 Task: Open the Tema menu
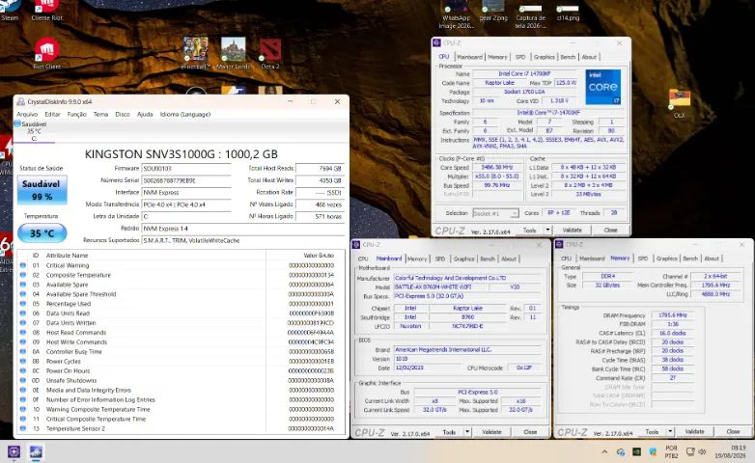100,114
